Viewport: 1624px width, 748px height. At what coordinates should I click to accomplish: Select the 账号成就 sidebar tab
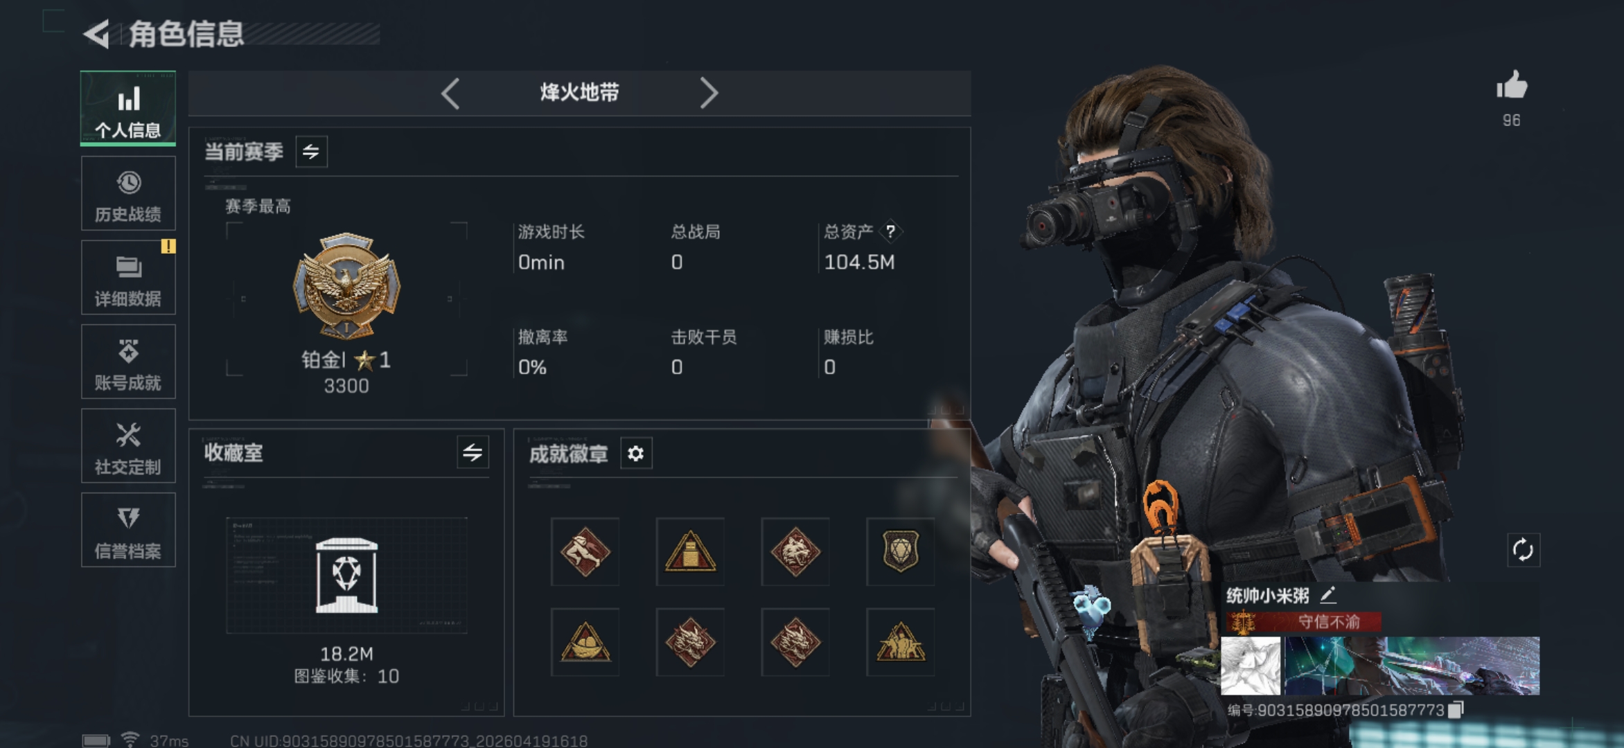point(128,362)
